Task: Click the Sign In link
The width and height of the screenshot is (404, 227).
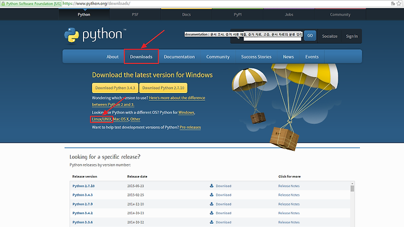Action: click(x=352, y=36)
